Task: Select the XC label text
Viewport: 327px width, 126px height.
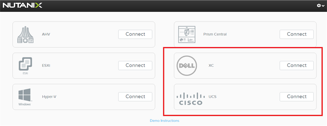Action: (x=211, y=65)
